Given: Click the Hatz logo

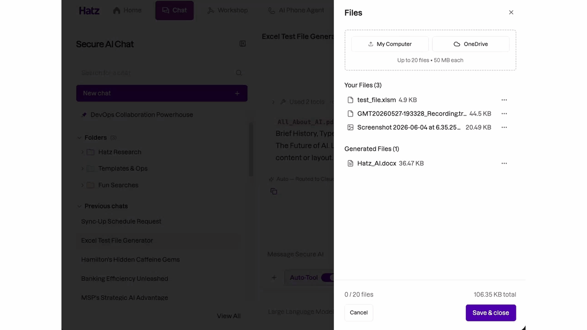Looking at the screenshot, I should tap(89, 11).
